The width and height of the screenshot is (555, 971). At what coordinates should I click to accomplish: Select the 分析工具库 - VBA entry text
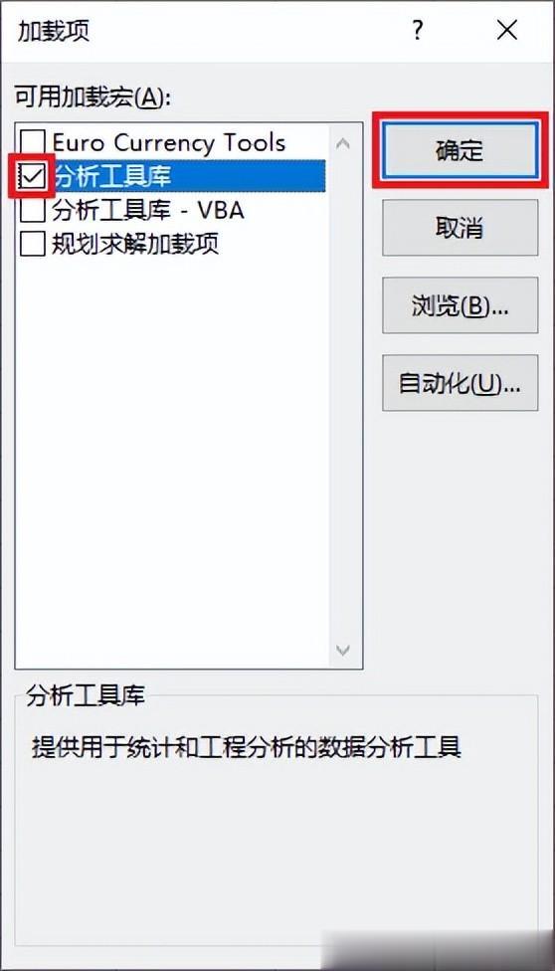(148, 211)
